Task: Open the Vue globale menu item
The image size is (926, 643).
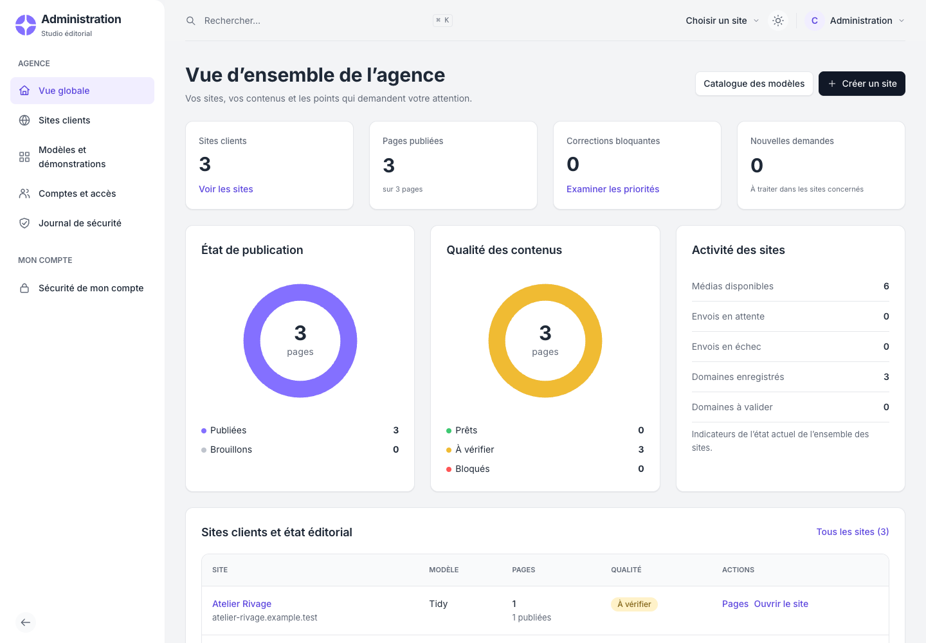Action: pyautogui.click(x=82, y=91)
